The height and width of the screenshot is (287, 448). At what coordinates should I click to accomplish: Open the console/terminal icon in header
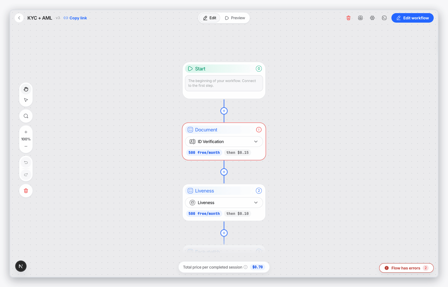384,18
